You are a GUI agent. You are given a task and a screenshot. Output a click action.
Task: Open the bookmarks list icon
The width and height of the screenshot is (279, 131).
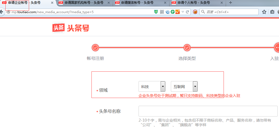coord(272,12)
